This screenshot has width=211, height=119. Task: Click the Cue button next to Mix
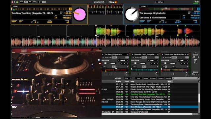pyautogui.click(x=138, y=78)
